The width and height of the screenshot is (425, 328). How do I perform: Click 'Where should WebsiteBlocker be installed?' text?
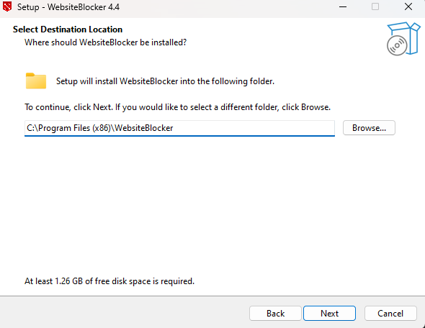(105, 42)
